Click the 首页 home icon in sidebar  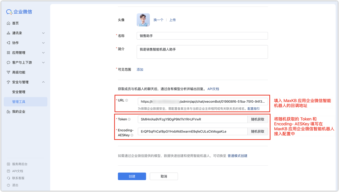pyautogui.click(x=8, y=23)
